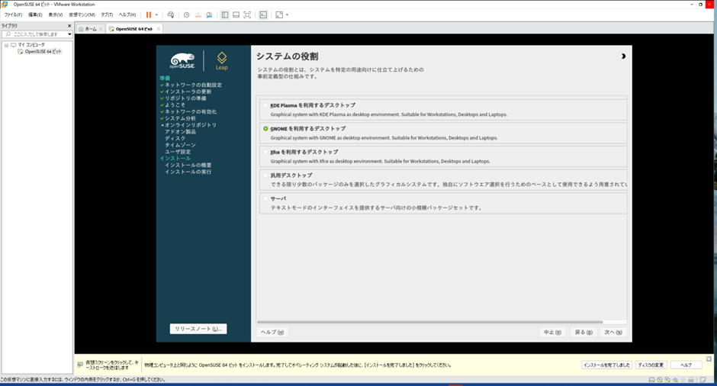Screen dimensions: 717x386
Task: Open the console view toolbar icon
Action: coord(263,14)
